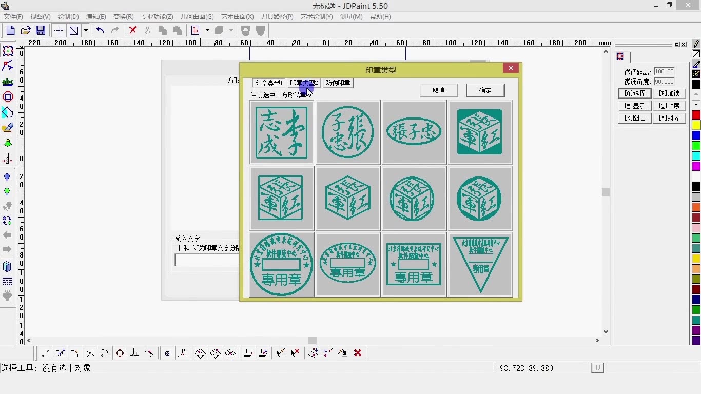Pick the red color swatch on the right

point(696,114)
